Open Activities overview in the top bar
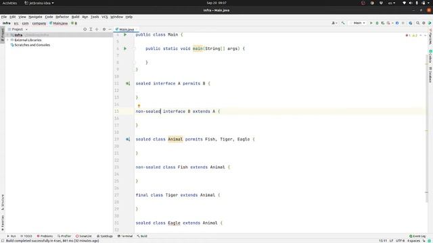The image size is (433, 243). pyautogui.click(x=9, y=3)
